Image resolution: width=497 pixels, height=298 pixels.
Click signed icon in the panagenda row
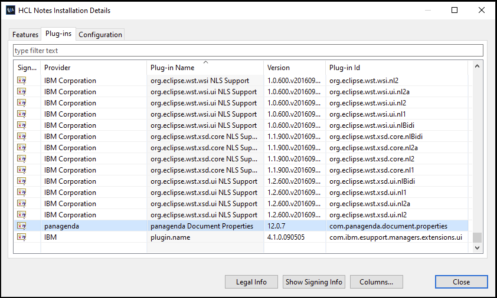point(22,226)
